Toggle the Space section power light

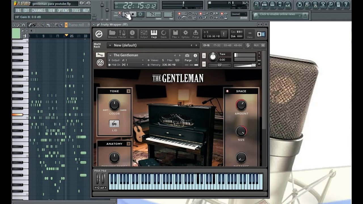coord(227,91)
